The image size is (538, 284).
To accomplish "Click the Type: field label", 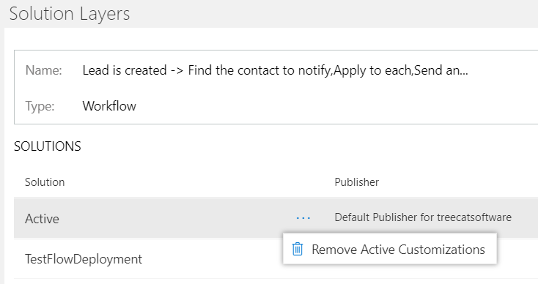I will pyautogui.click(x=40, y=106).
